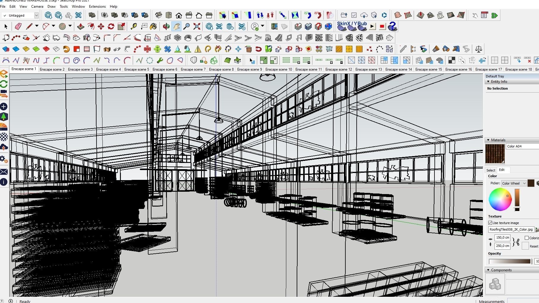Open the Draw menu

point(51,6)
